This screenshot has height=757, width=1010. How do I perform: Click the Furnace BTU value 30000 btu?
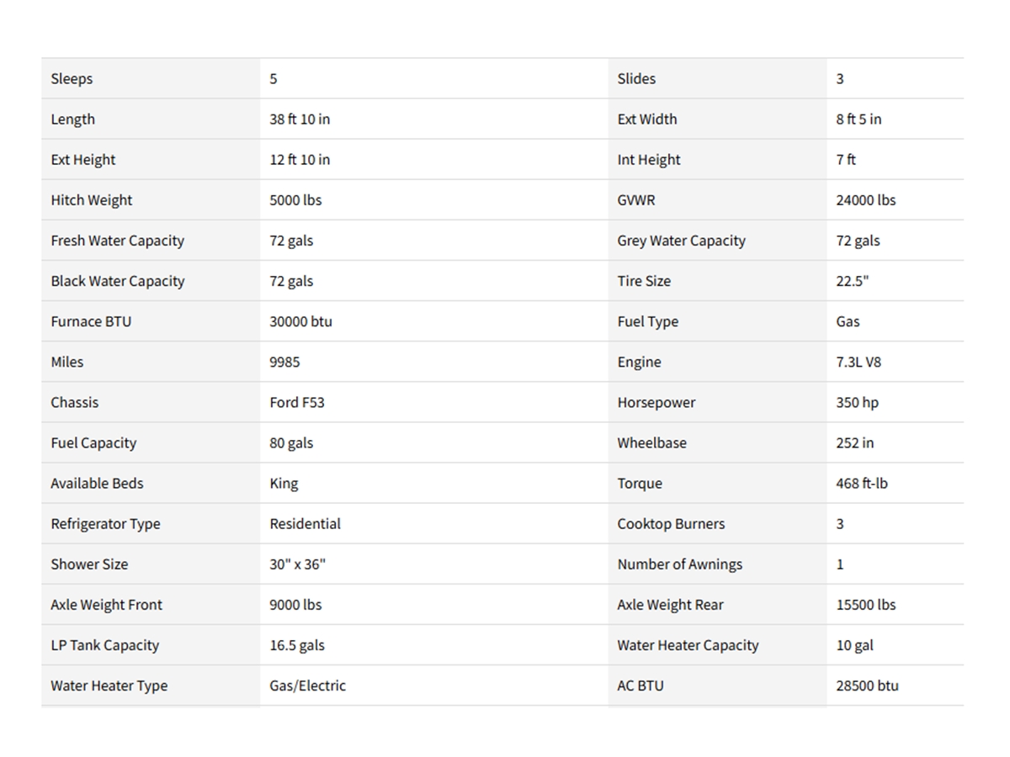[x=300, y=321]
